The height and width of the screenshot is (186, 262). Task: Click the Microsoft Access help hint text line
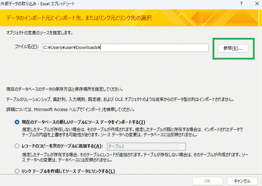pos(70,110)
